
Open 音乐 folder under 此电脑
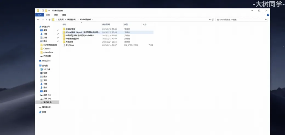point(45,87)
